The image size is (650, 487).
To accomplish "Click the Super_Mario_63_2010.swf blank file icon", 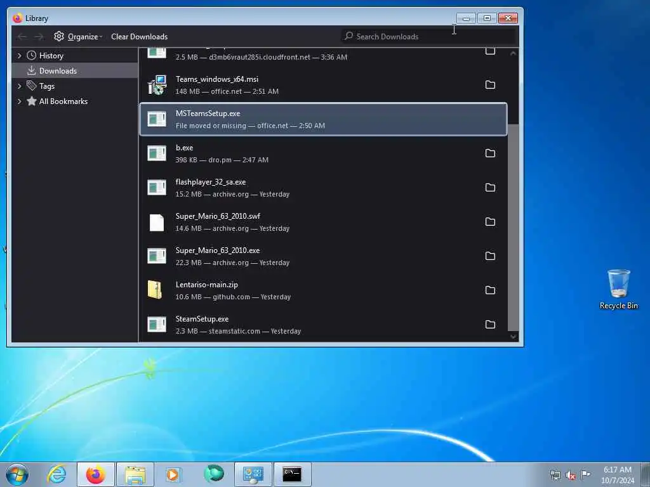I will coord(157,223).
